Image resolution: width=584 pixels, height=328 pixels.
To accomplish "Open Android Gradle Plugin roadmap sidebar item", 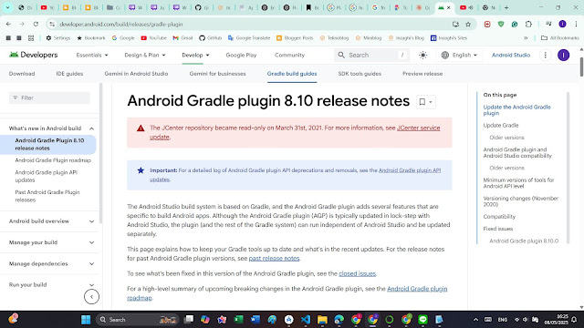I will [x=53, y=160].
